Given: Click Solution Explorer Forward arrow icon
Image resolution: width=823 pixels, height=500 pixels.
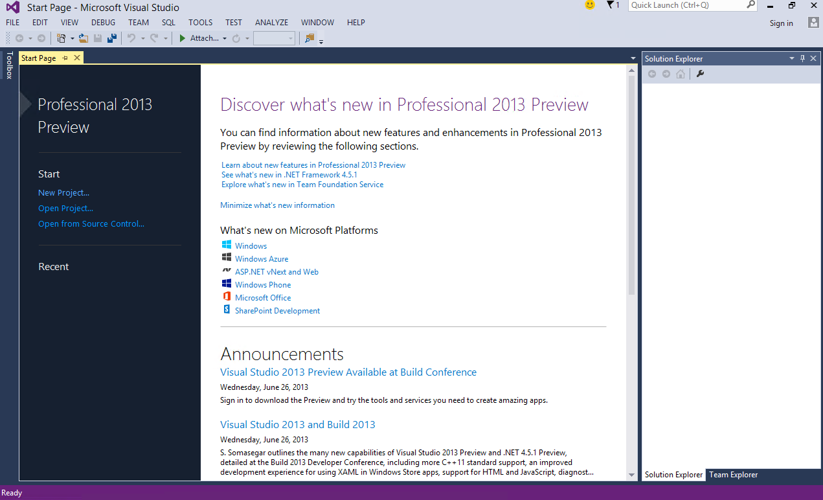Looking at the screenshot, I should click(666, 74).
